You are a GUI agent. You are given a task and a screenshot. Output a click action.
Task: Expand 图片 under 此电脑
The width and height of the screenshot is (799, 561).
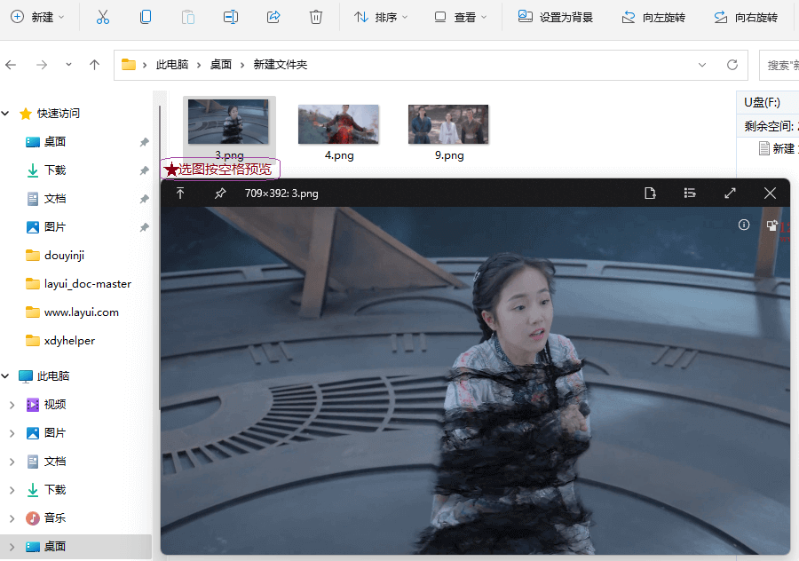12,433
